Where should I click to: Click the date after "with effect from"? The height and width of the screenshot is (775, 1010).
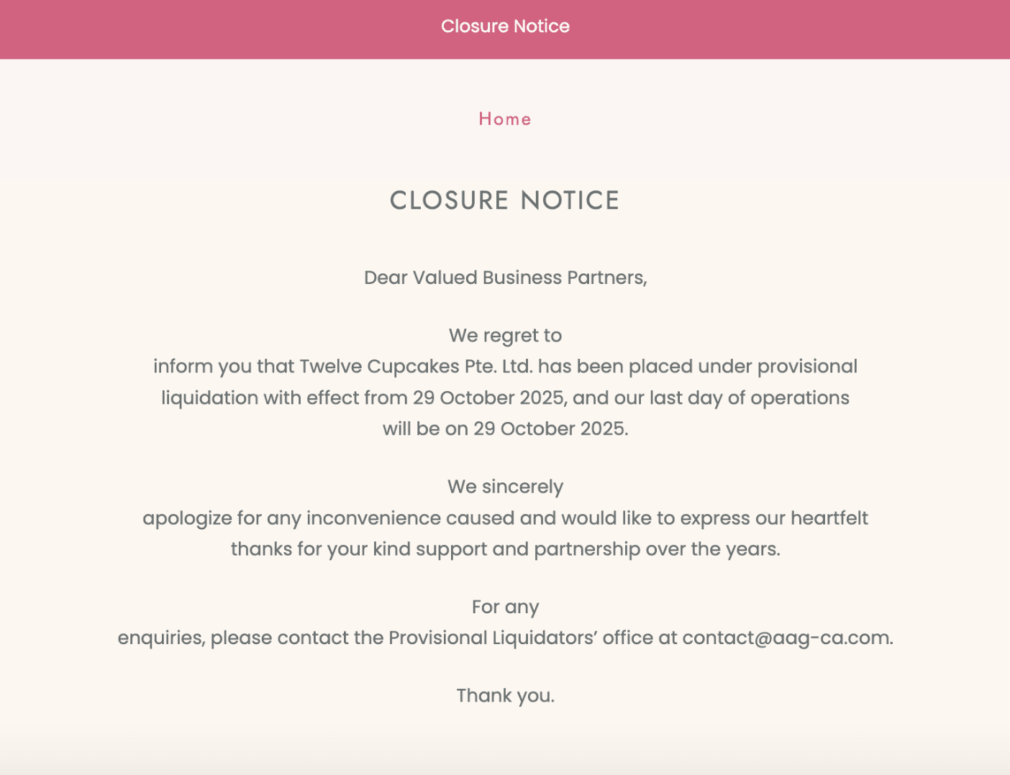tap(488, 398)
